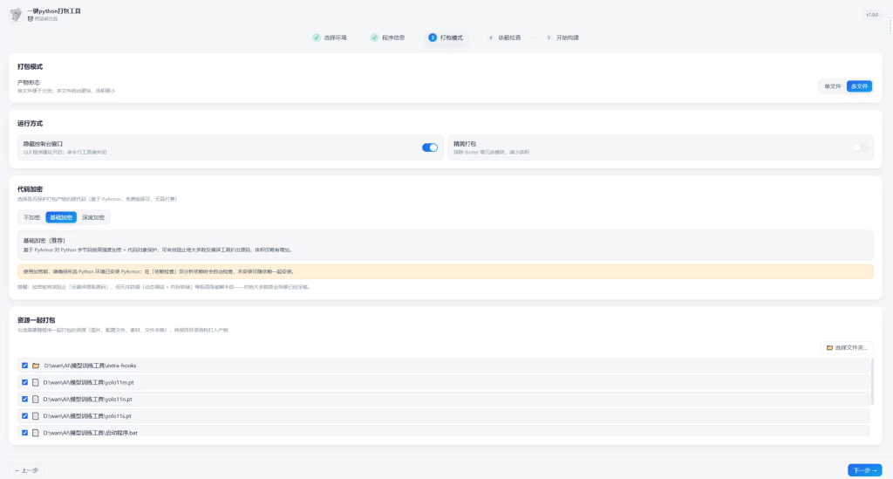
Task: Choose the 不加密 encryption option
Action: [x=32, y=217]
